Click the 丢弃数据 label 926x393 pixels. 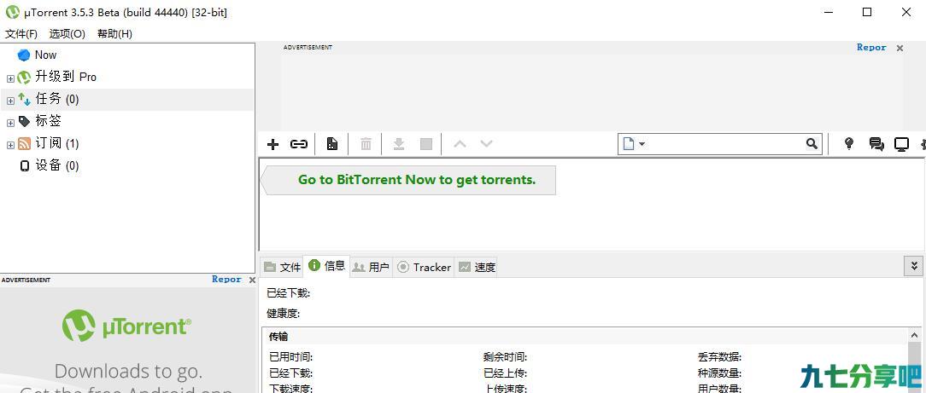tap(719, 357)
